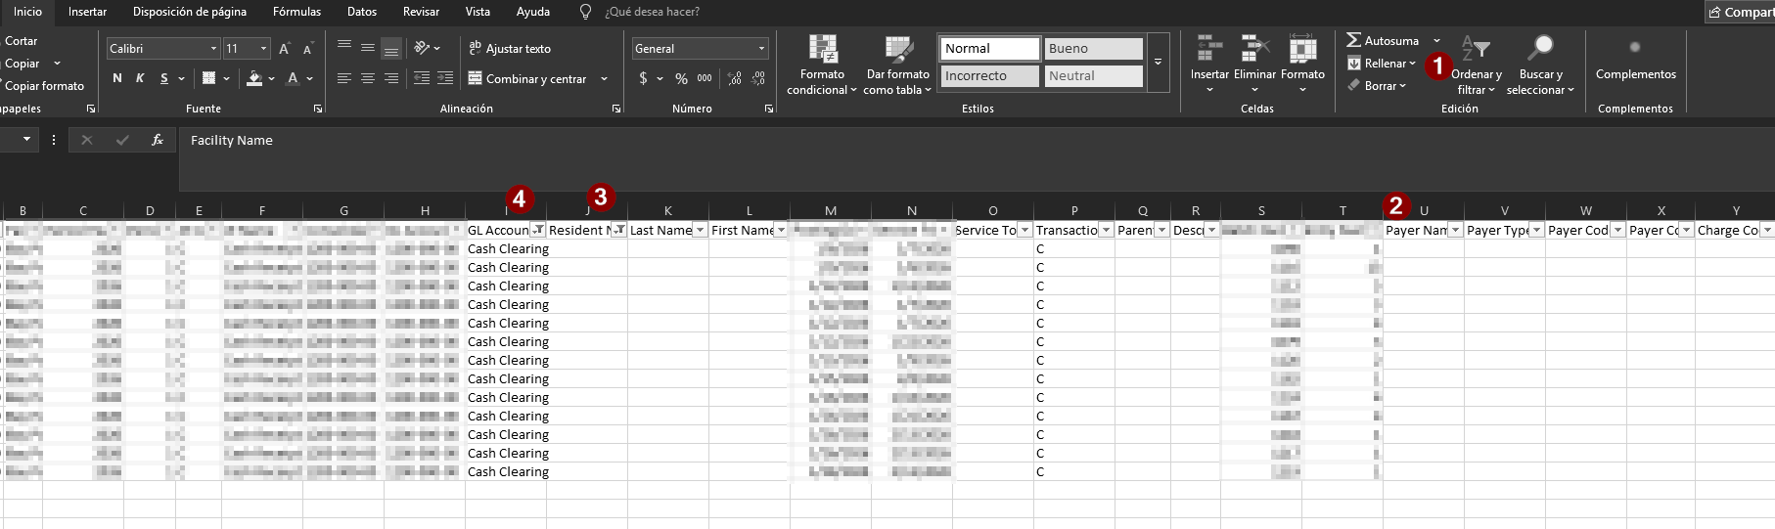This screenshot has height=529, width=1775.
Task: Click the Ordenar y filtrar icon
Action: point(1476,49)
